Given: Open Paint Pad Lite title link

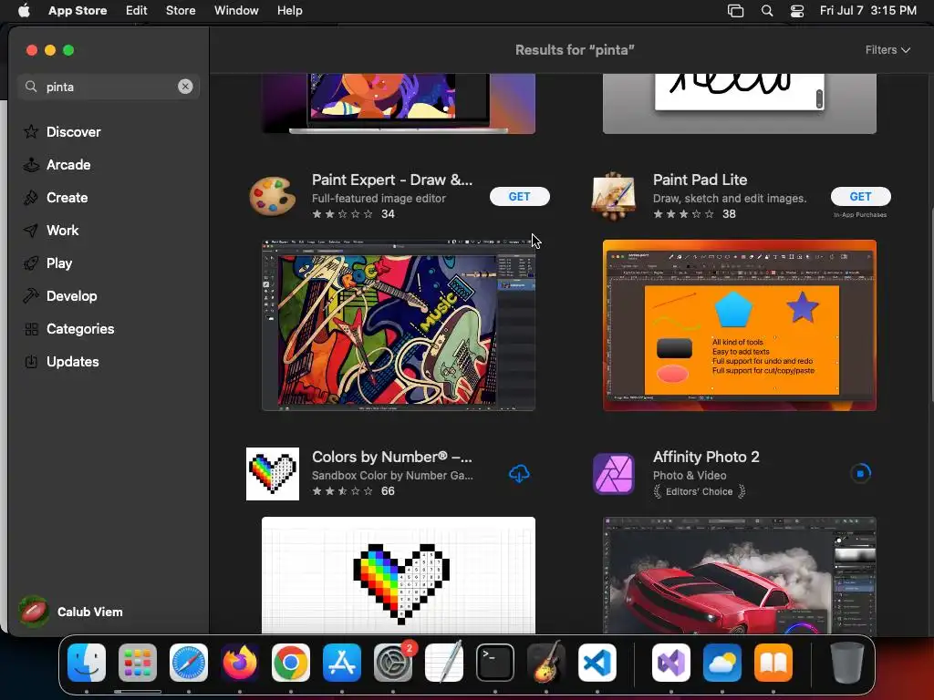Looking at the screenshot, I should [700, 180].
